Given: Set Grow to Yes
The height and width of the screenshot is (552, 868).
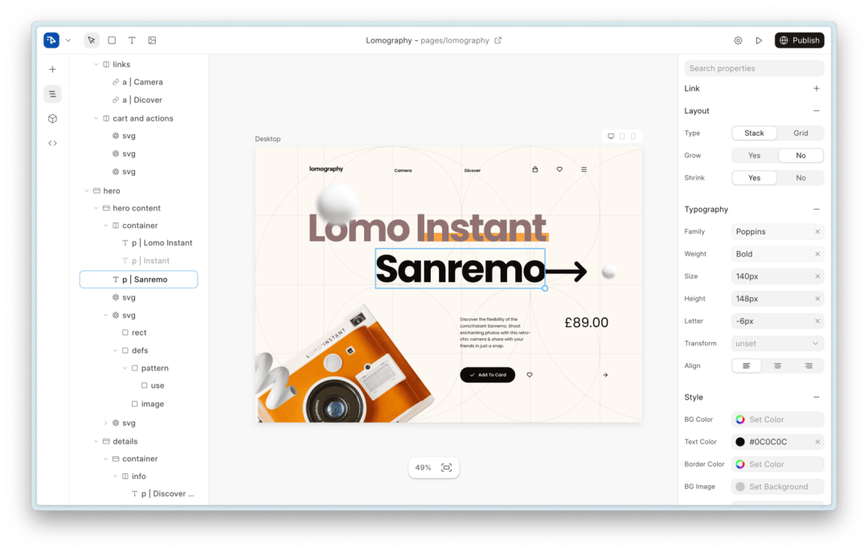Looking at the screenshot, I should click(x=754, y=155).
